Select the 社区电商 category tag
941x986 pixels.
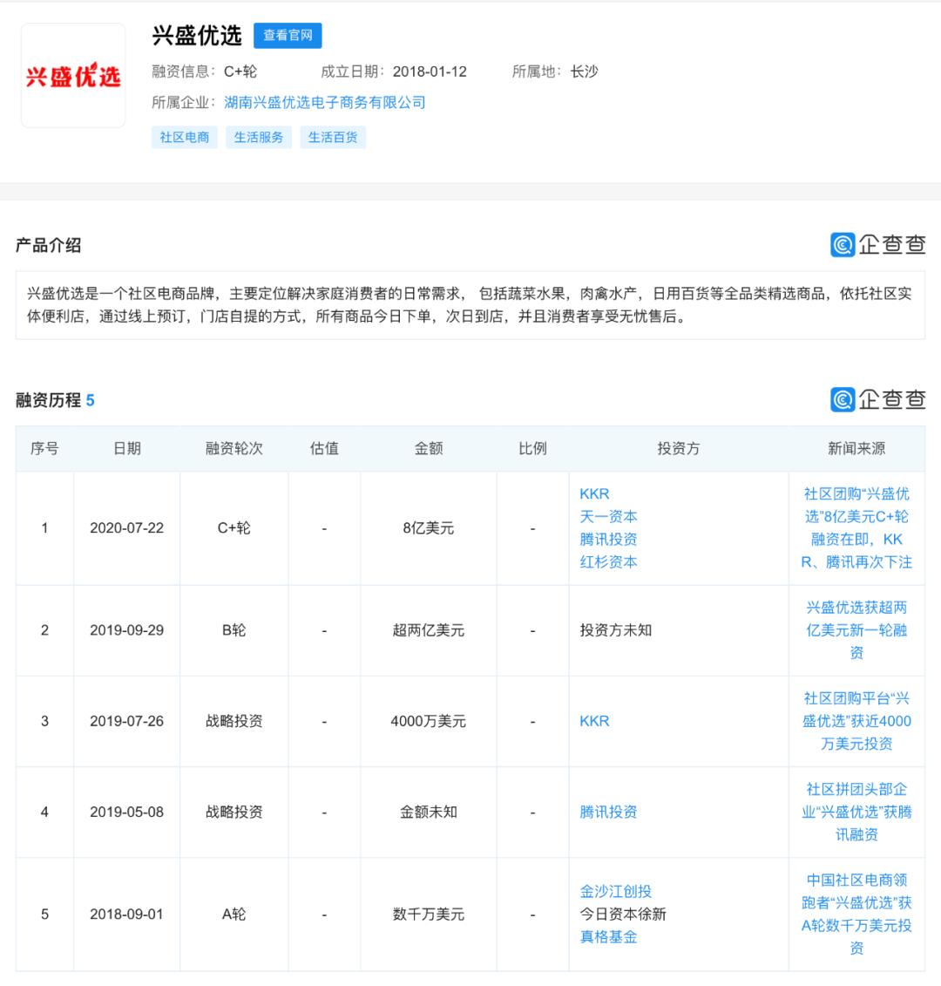pos(184,137)
